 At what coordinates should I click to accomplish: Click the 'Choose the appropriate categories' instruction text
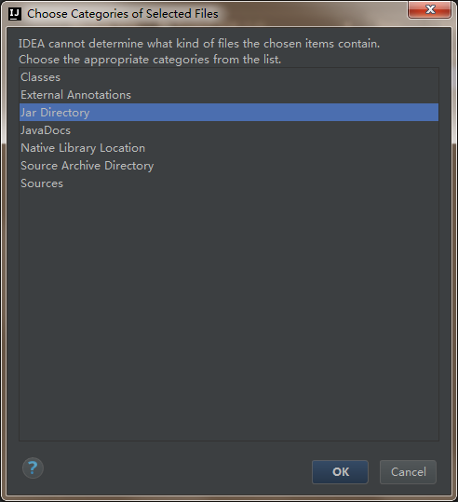[x=150, y=60]
